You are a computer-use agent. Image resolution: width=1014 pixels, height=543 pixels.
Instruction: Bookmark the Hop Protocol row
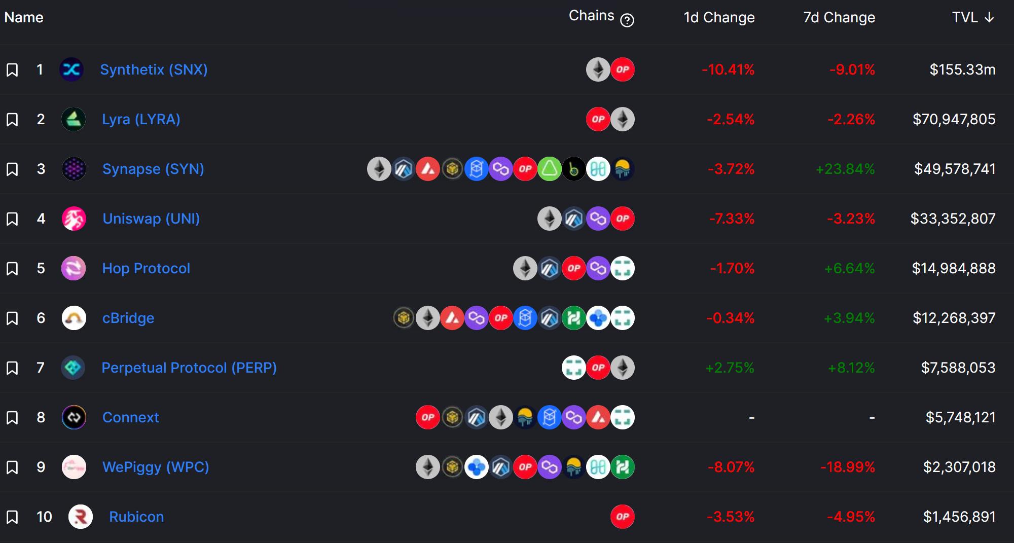tap(12, 268)
